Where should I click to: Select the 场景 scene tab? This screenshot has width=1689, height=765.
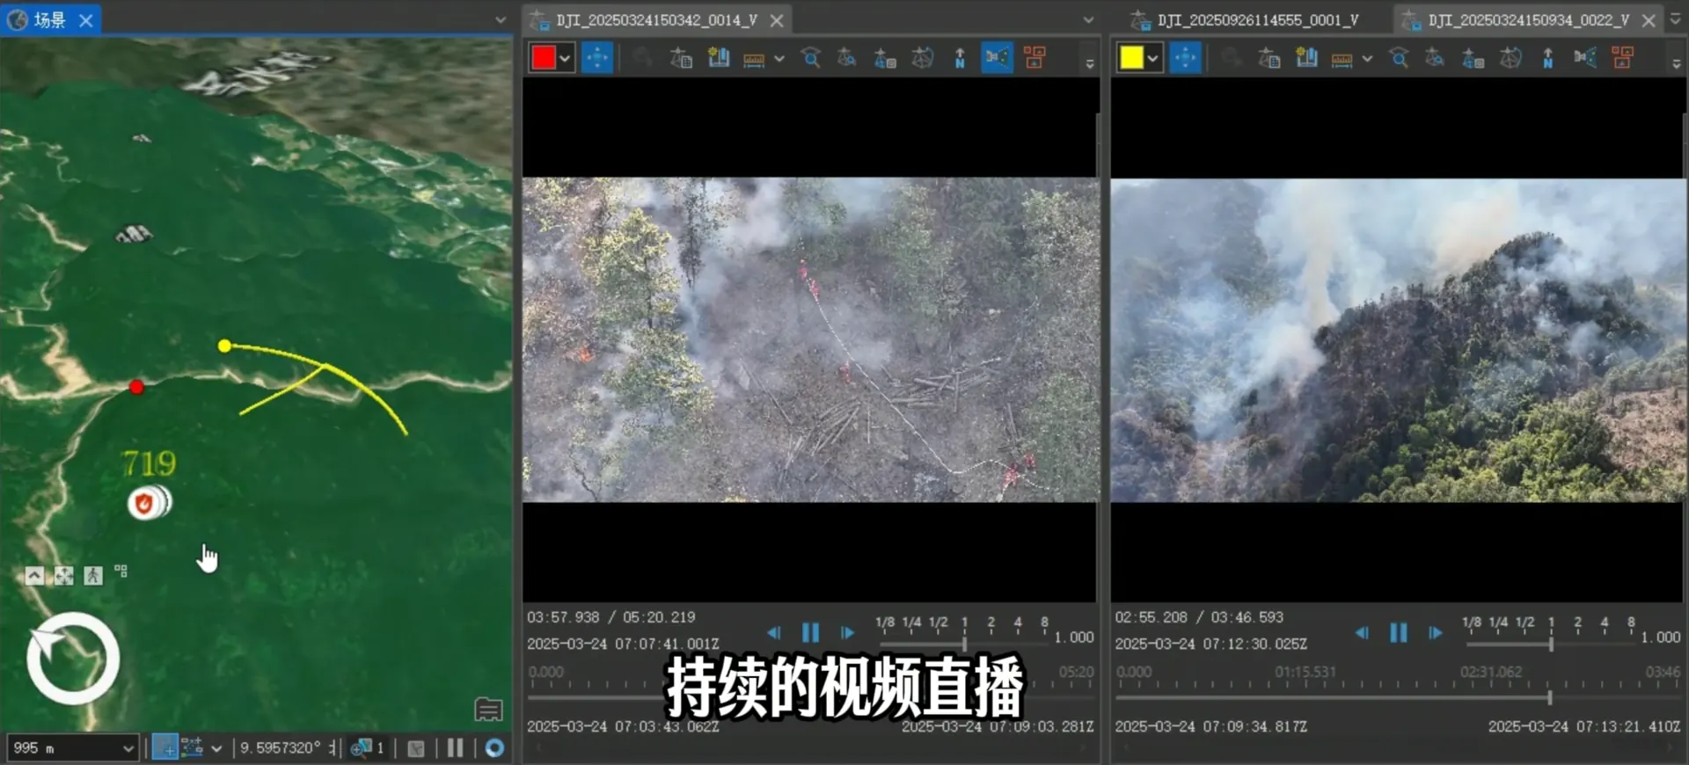point(50,19)
